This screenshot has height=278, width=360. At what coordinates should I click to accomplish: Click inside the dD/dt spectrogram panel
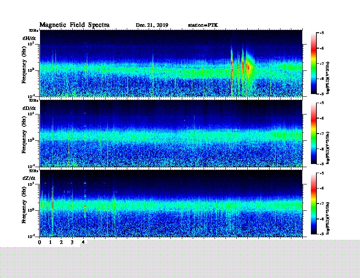tap(171, 134)
